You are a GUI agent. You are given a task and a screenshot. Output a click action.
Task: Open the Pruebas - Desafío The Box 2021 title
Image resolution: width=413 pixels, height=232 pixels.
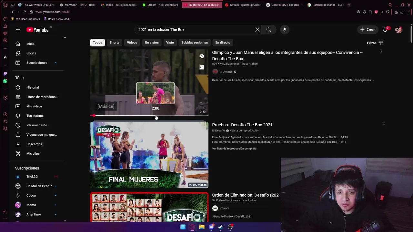tap(242, 125)
